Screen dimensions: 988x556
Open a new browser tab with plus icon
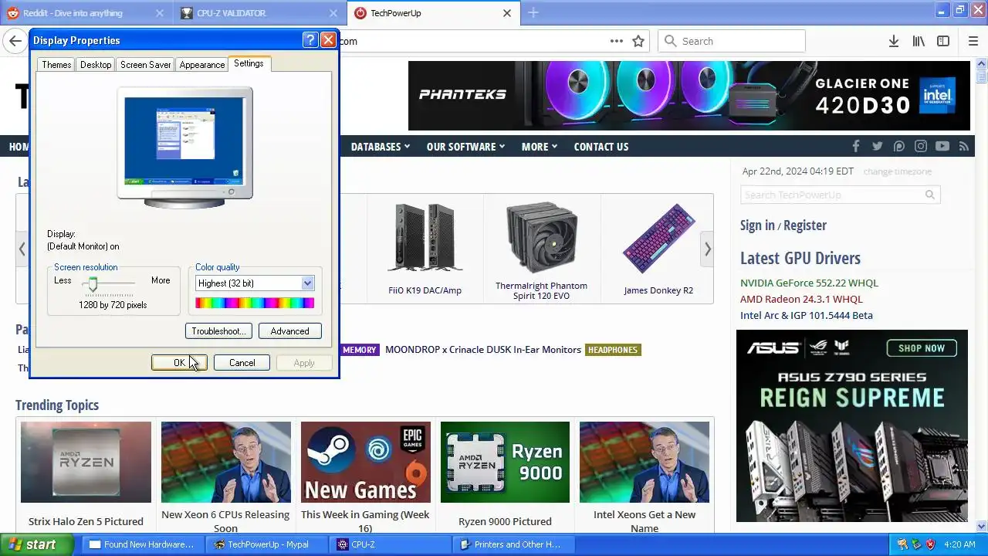[x=533, y=12]
